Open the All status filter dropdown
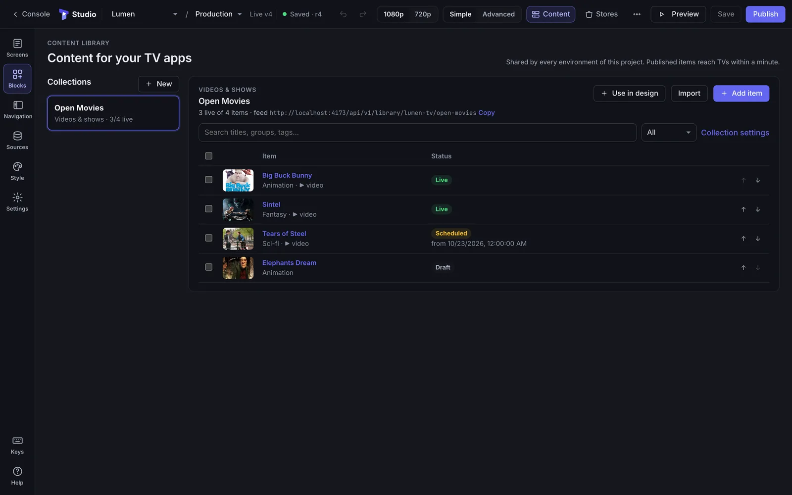792x495 pixels. tap(669, 133)
